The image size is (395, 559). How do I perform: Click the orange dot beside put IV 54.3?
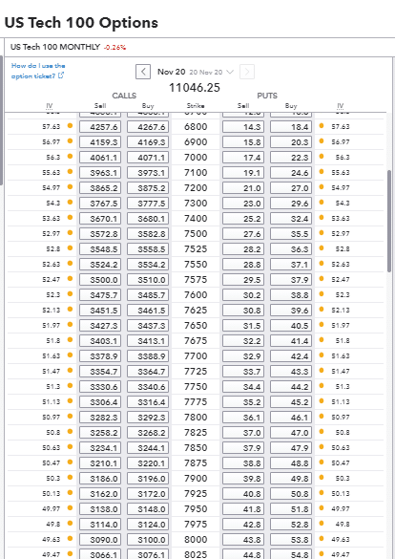322,203
